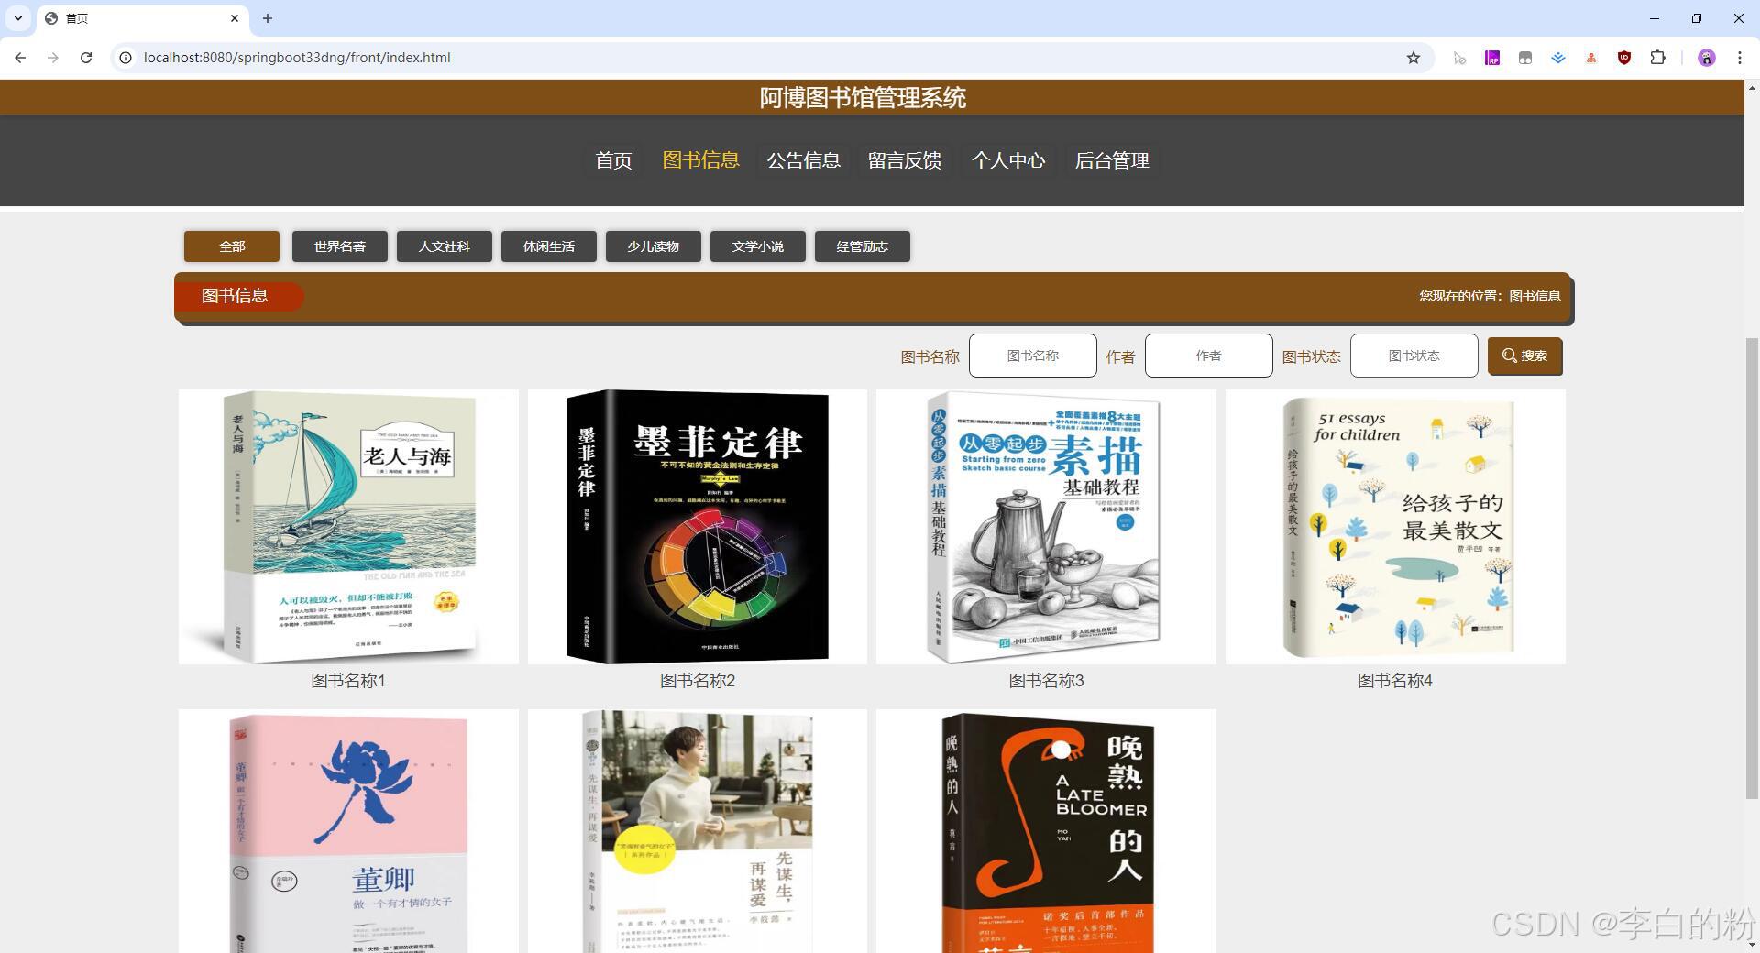Open 图书信息 in the navigation menu
This screenshot has height=953, width=1760.
click(700, 160)
